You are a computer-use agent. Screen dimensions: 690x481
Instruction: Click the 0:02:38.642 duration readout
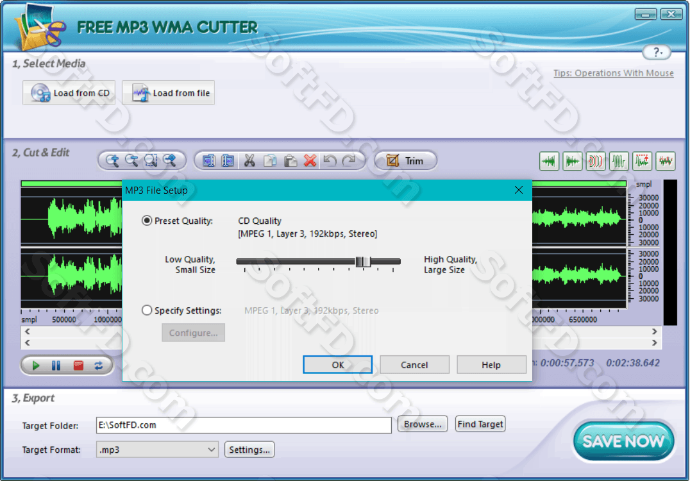point(633,363)
